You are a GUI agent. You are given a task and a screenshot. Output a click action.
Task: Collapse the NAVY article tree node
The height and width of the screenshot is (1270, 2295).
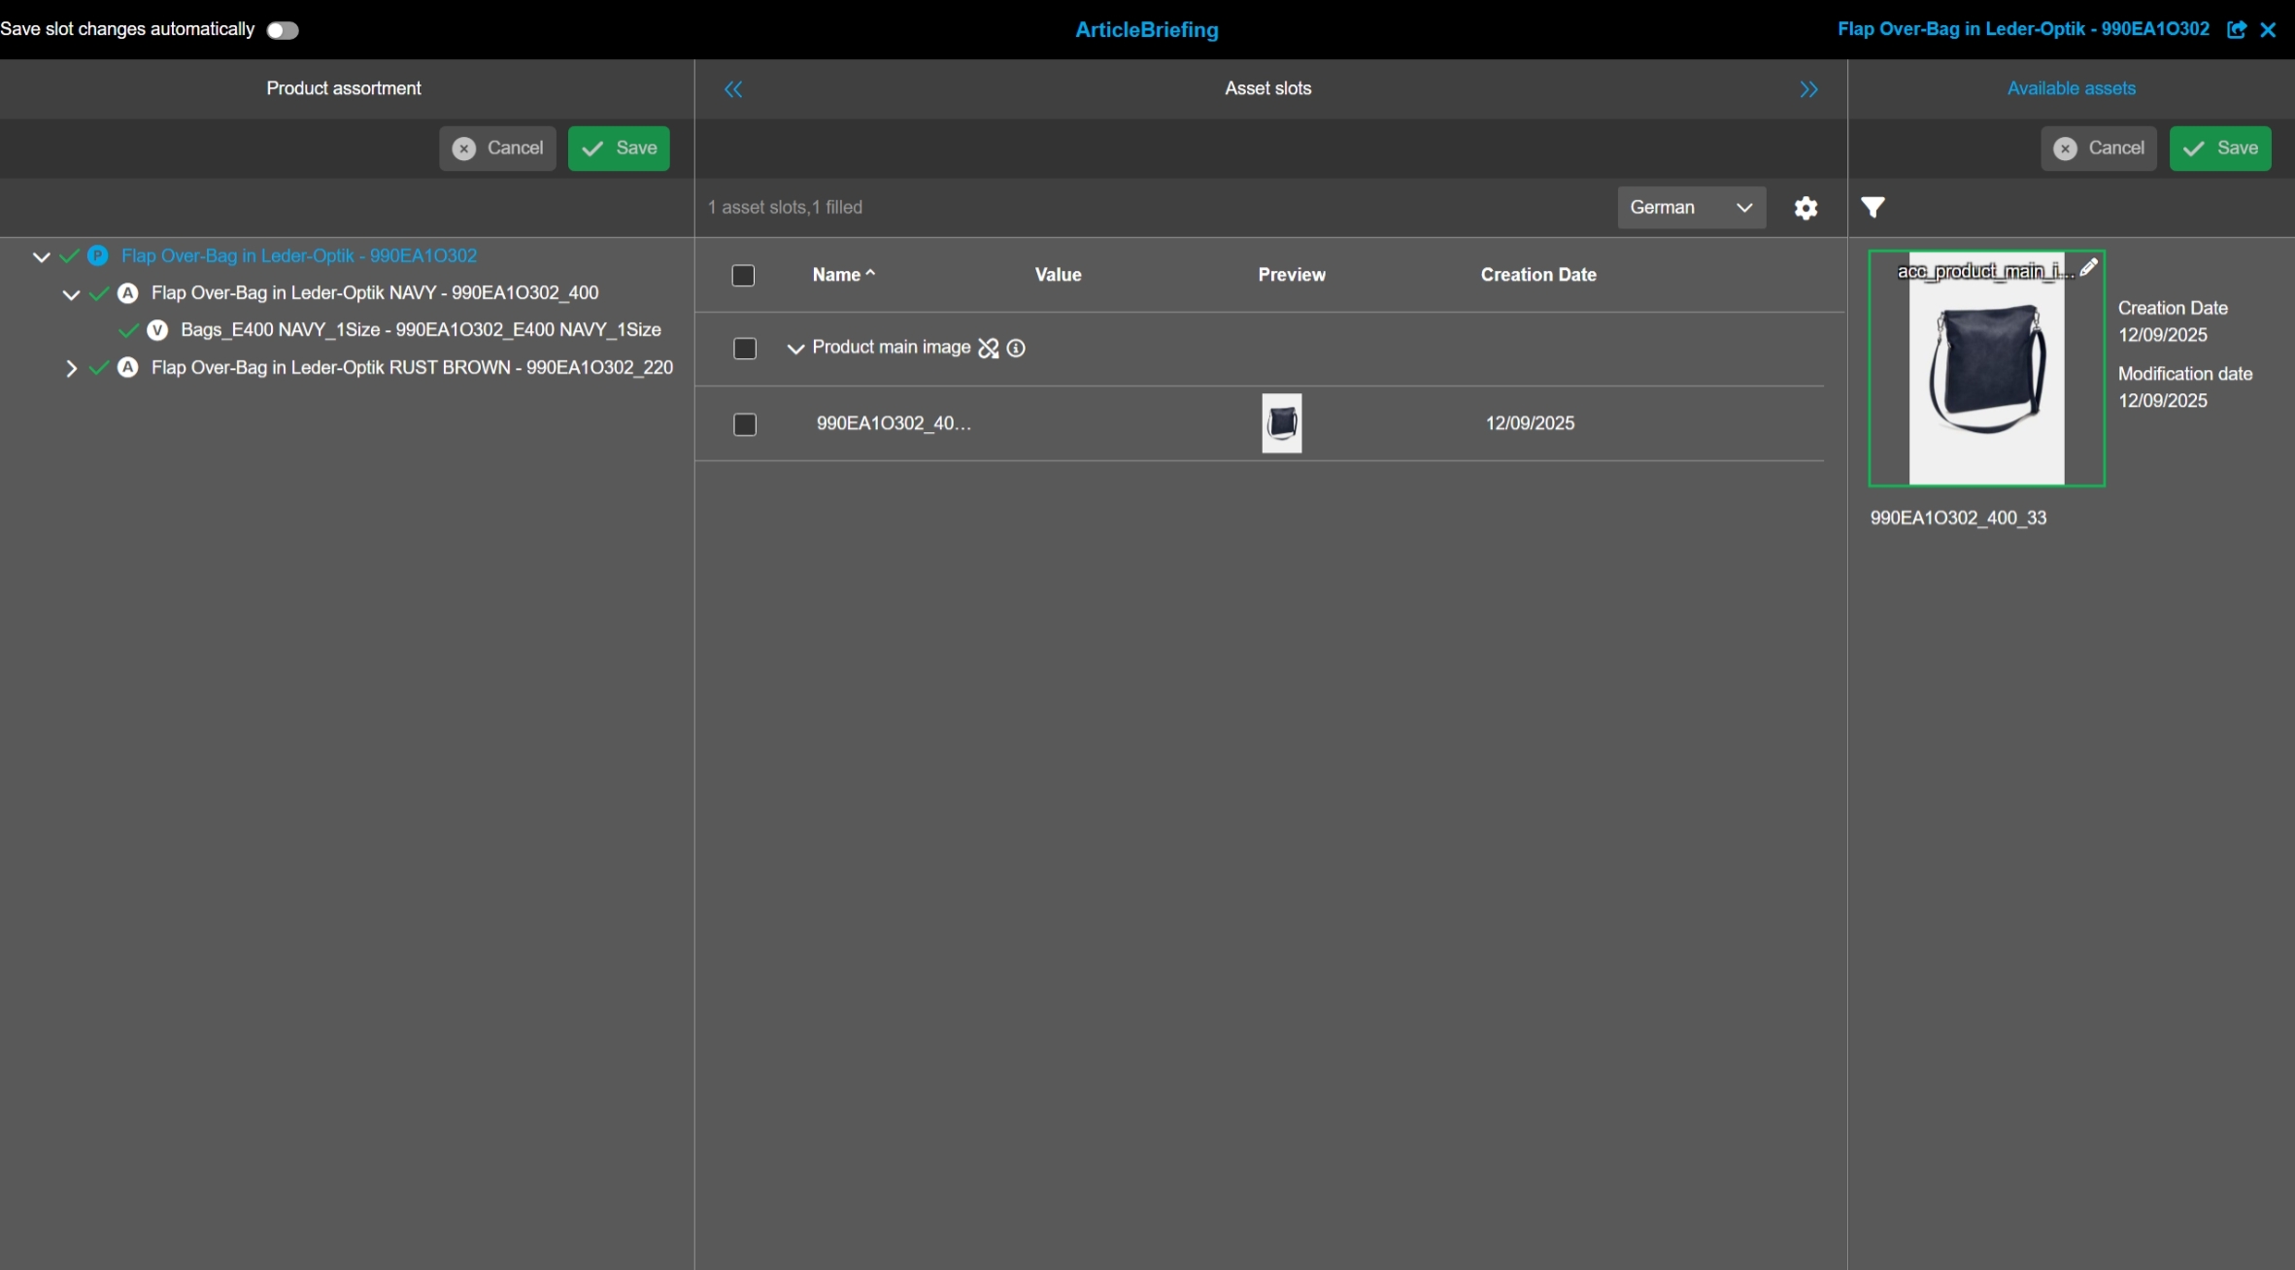click(71, 294)
